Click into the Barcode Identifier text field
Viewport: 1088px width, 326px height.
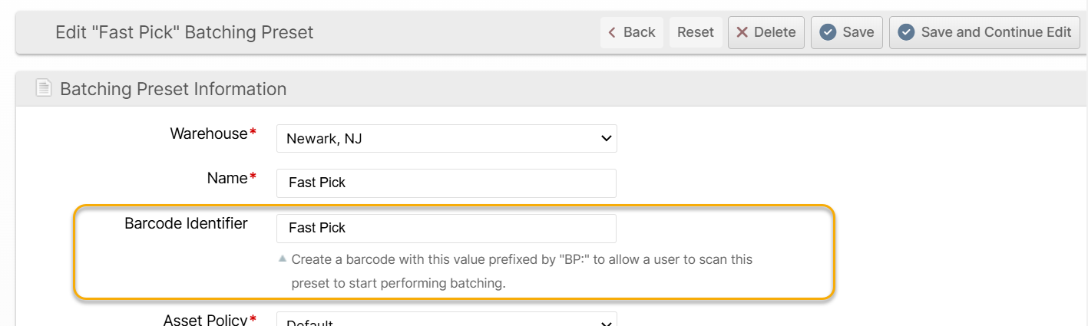coord(446,228)
